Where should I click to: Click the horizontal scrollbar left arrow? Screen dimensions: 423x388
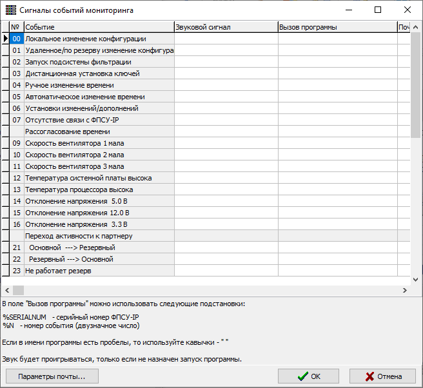click(x=6, y=291)
